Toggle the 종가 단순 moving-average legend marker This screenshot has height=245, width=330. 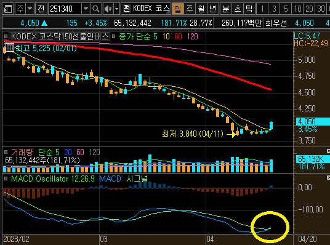coord(114,36)
